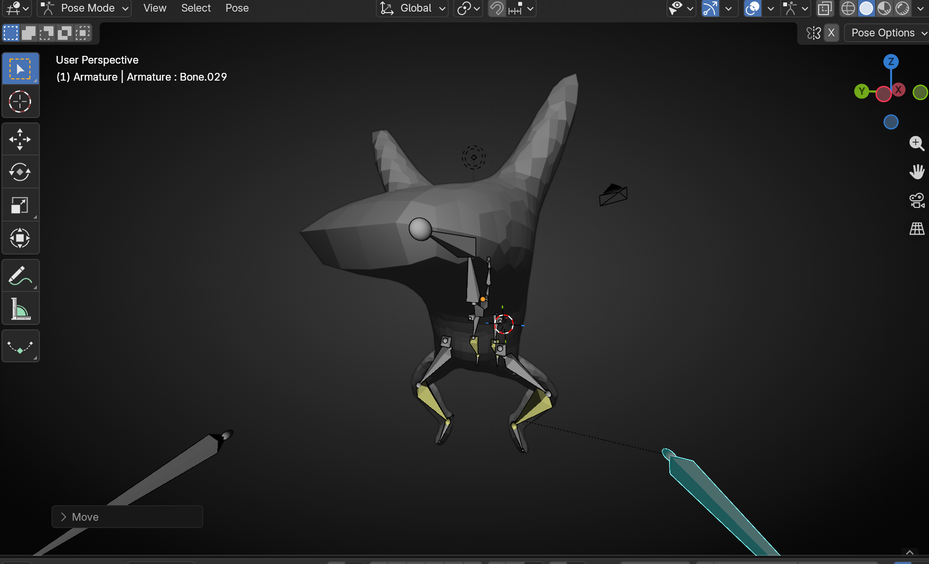
Task: Expand the Move operator panel
Action: click(127, 517)
